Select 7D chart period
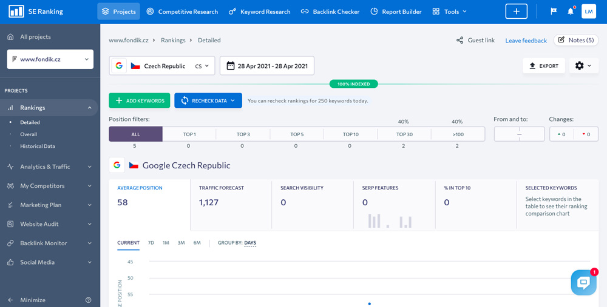This screenshot has height=307, width=607. pos(151,243)
